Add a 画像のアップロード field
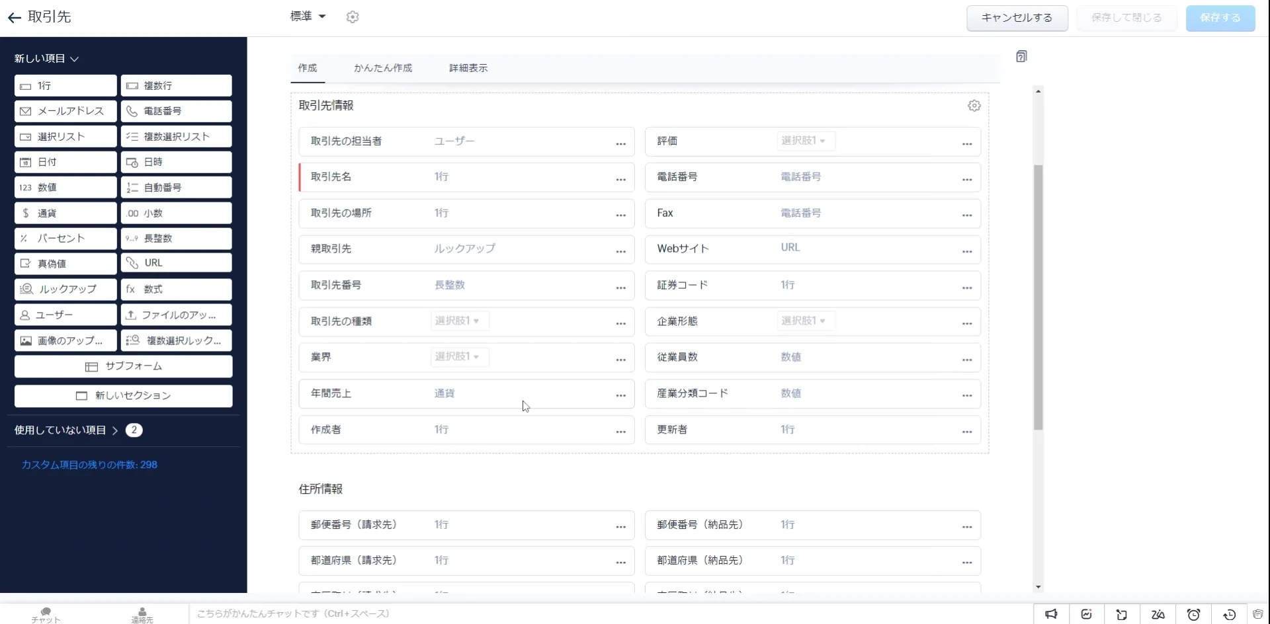Image resolution: width=1270 pixels, height=624 pixels. 65,340
